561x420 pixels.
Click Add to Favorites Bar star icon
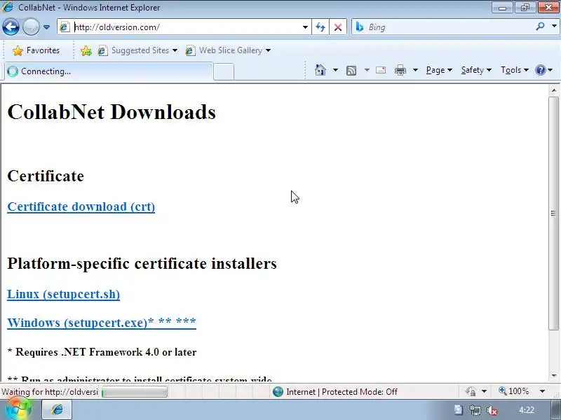tap(86, 50)
